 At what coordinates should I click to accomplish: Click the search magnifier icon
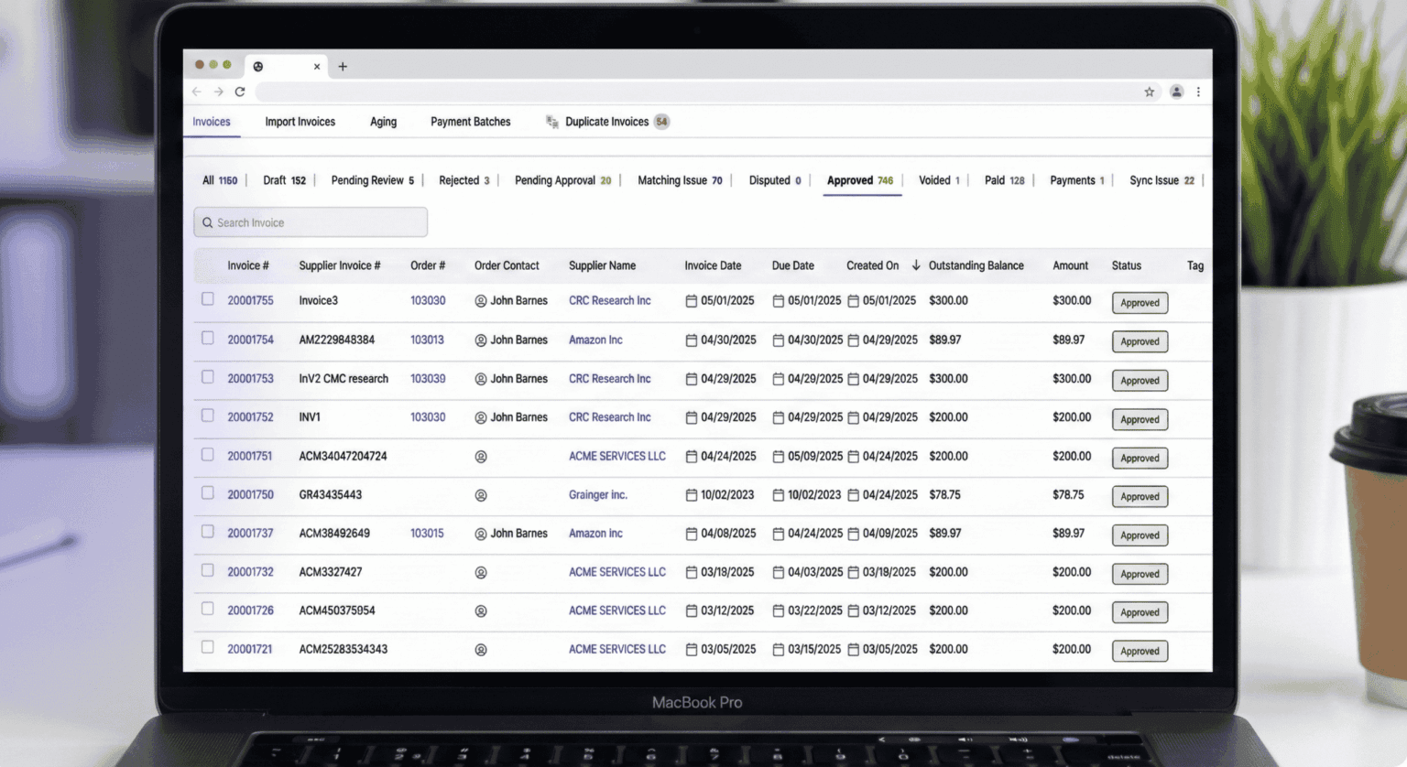[x=208, y=222]
